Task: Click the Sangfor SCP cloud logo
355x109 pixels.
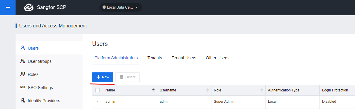Action: point(29,7)
